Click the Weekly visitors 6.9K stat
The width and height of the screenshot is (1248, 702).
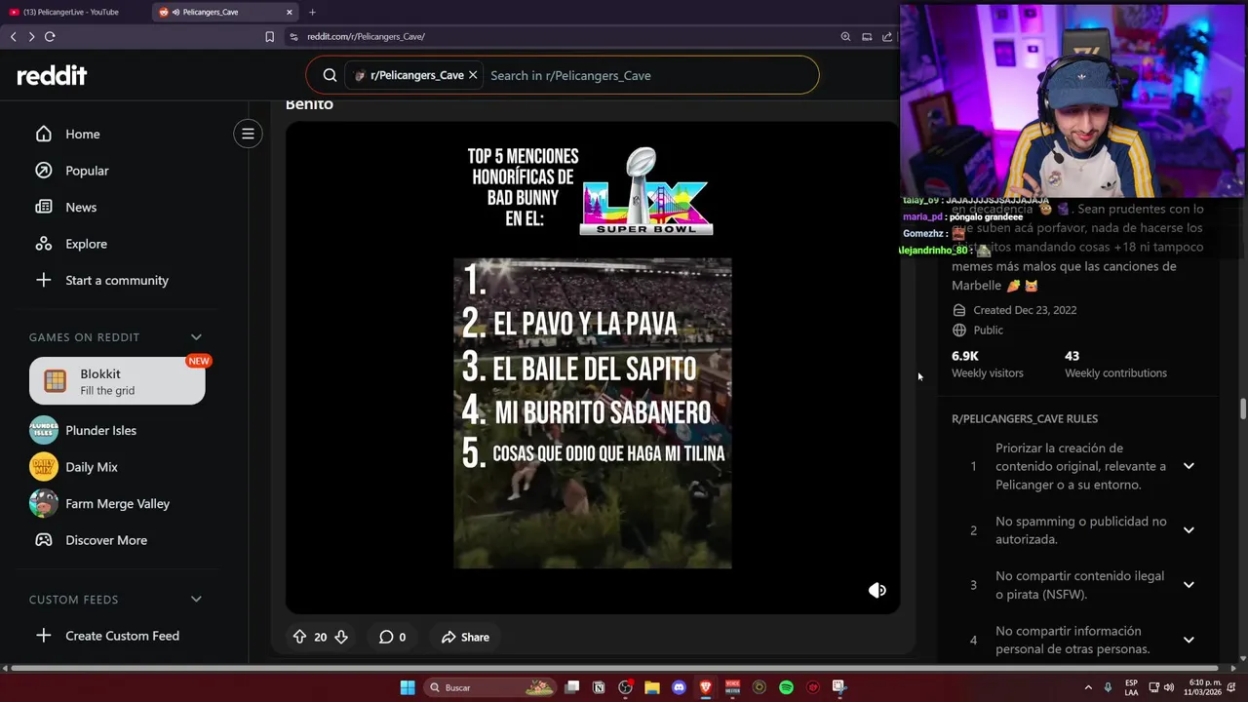click(x=987, y=364)
